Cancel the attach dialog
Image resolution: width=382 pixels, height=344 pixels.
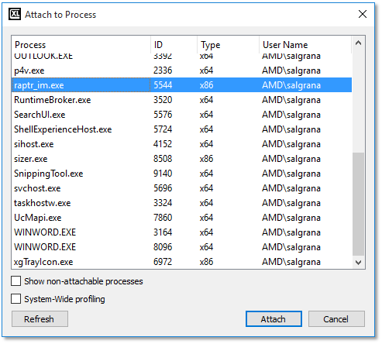[336, 319]
